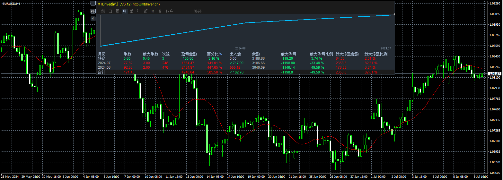Open the 币 currency tab

pyautogui.click(x=146, y=11)
